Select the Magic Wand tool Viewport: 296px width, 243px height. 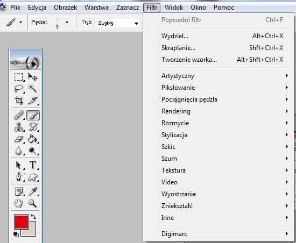tap(32, 89)
